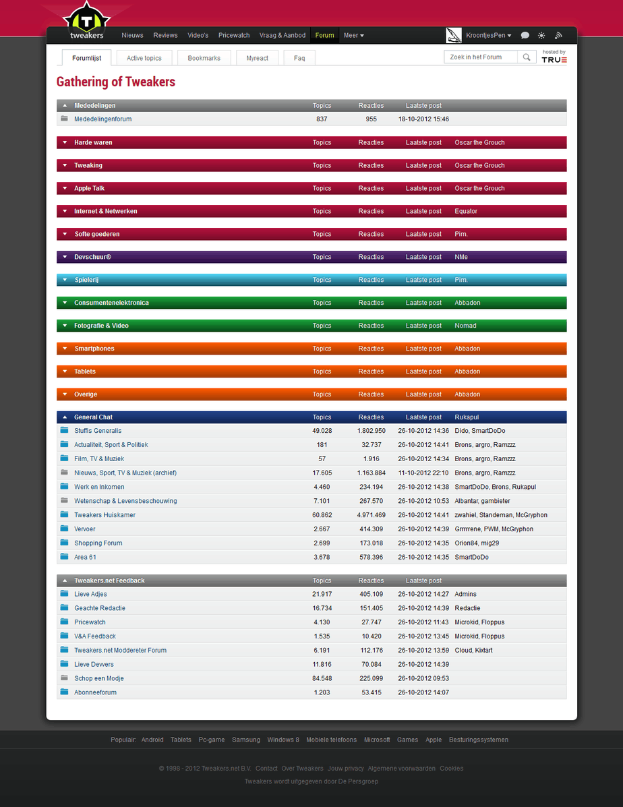623x807 pixels.
Task: Open the Video's navigation item
Action: tap(198, 36)
